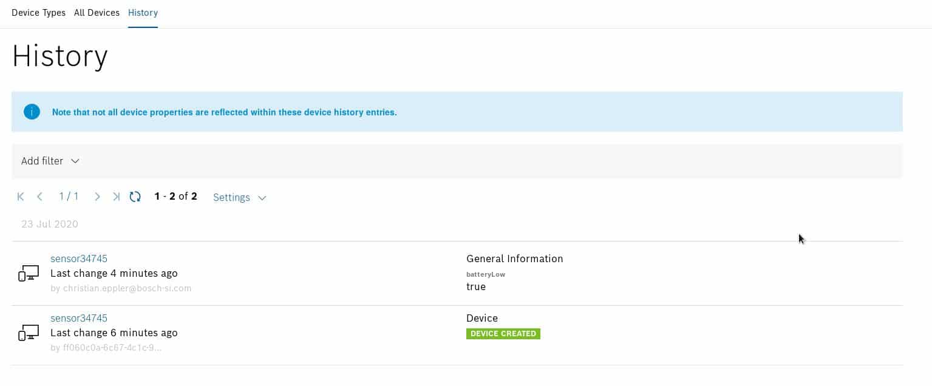This screenshot has height=386, width=932.
Task: Open the All Devices tab
Action: 97,13
